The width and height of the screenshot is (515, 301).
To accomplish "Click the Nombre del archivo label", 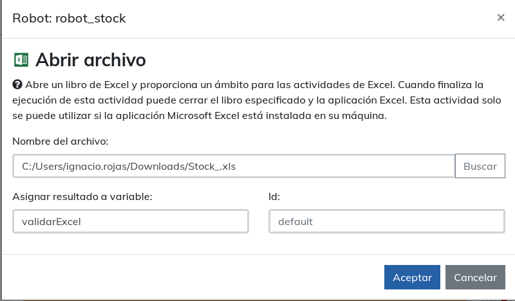I will point(61,141).
